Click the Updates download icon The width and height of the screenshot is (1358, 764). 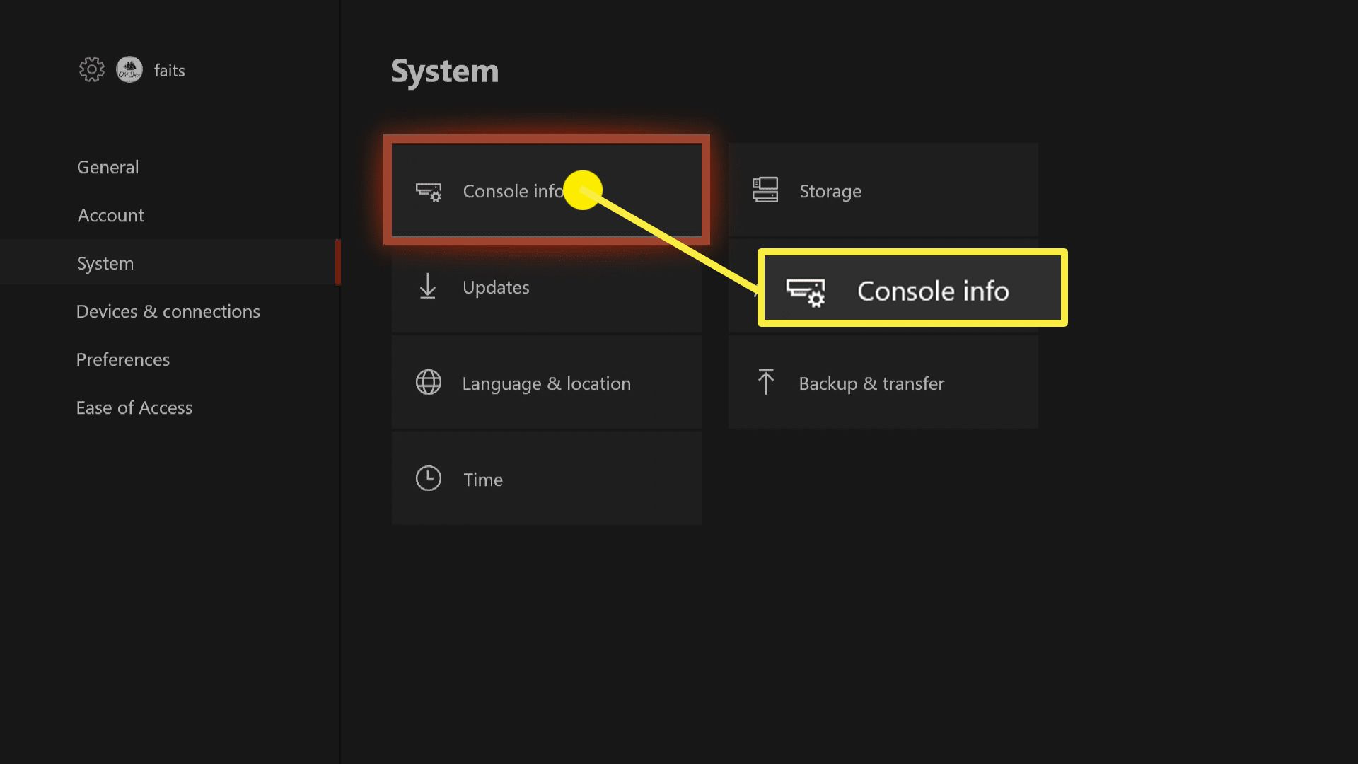[428, 286]
